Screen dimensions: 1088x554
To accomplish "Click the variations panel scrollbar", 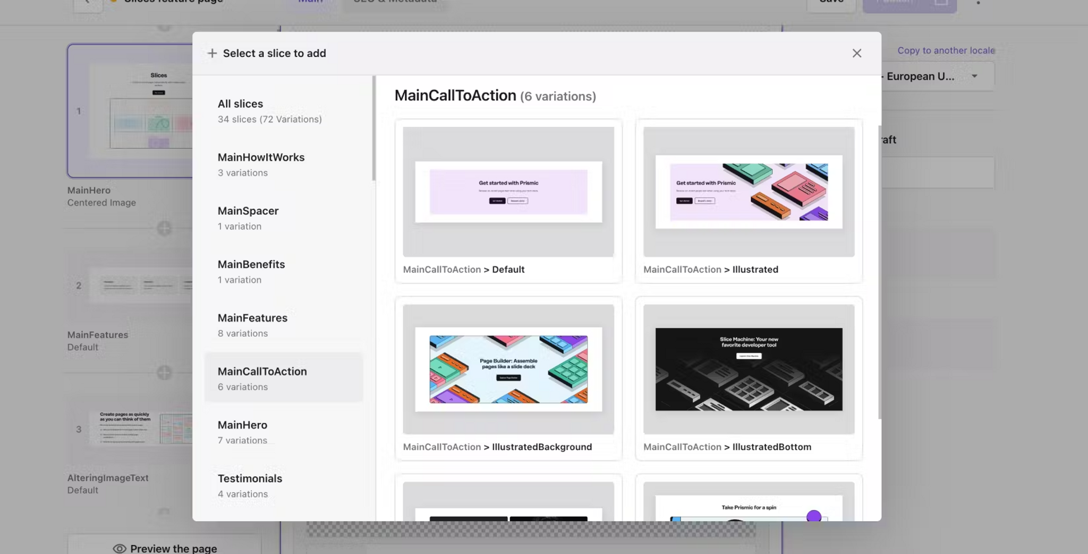I will coord(879,272).
